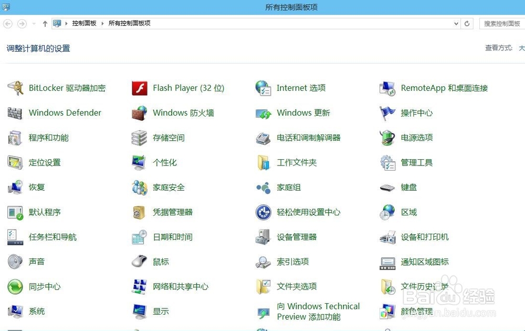Screen dimensions: 525x331
Task: Open the recent locations dropdown arrow
Action: 34,24
